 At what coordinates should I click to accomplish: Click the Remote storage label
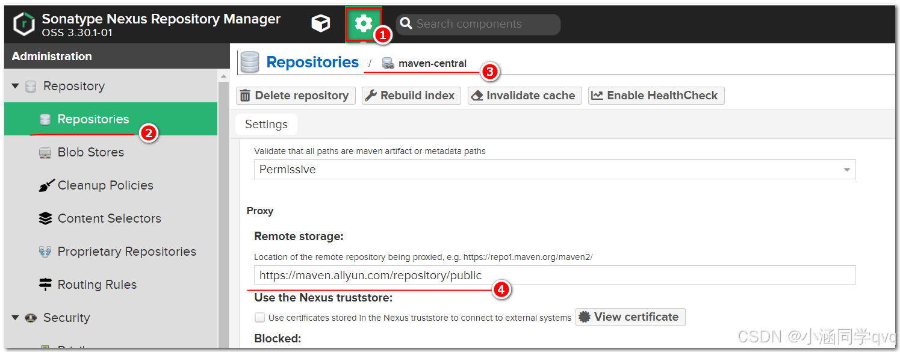point(299,236)
